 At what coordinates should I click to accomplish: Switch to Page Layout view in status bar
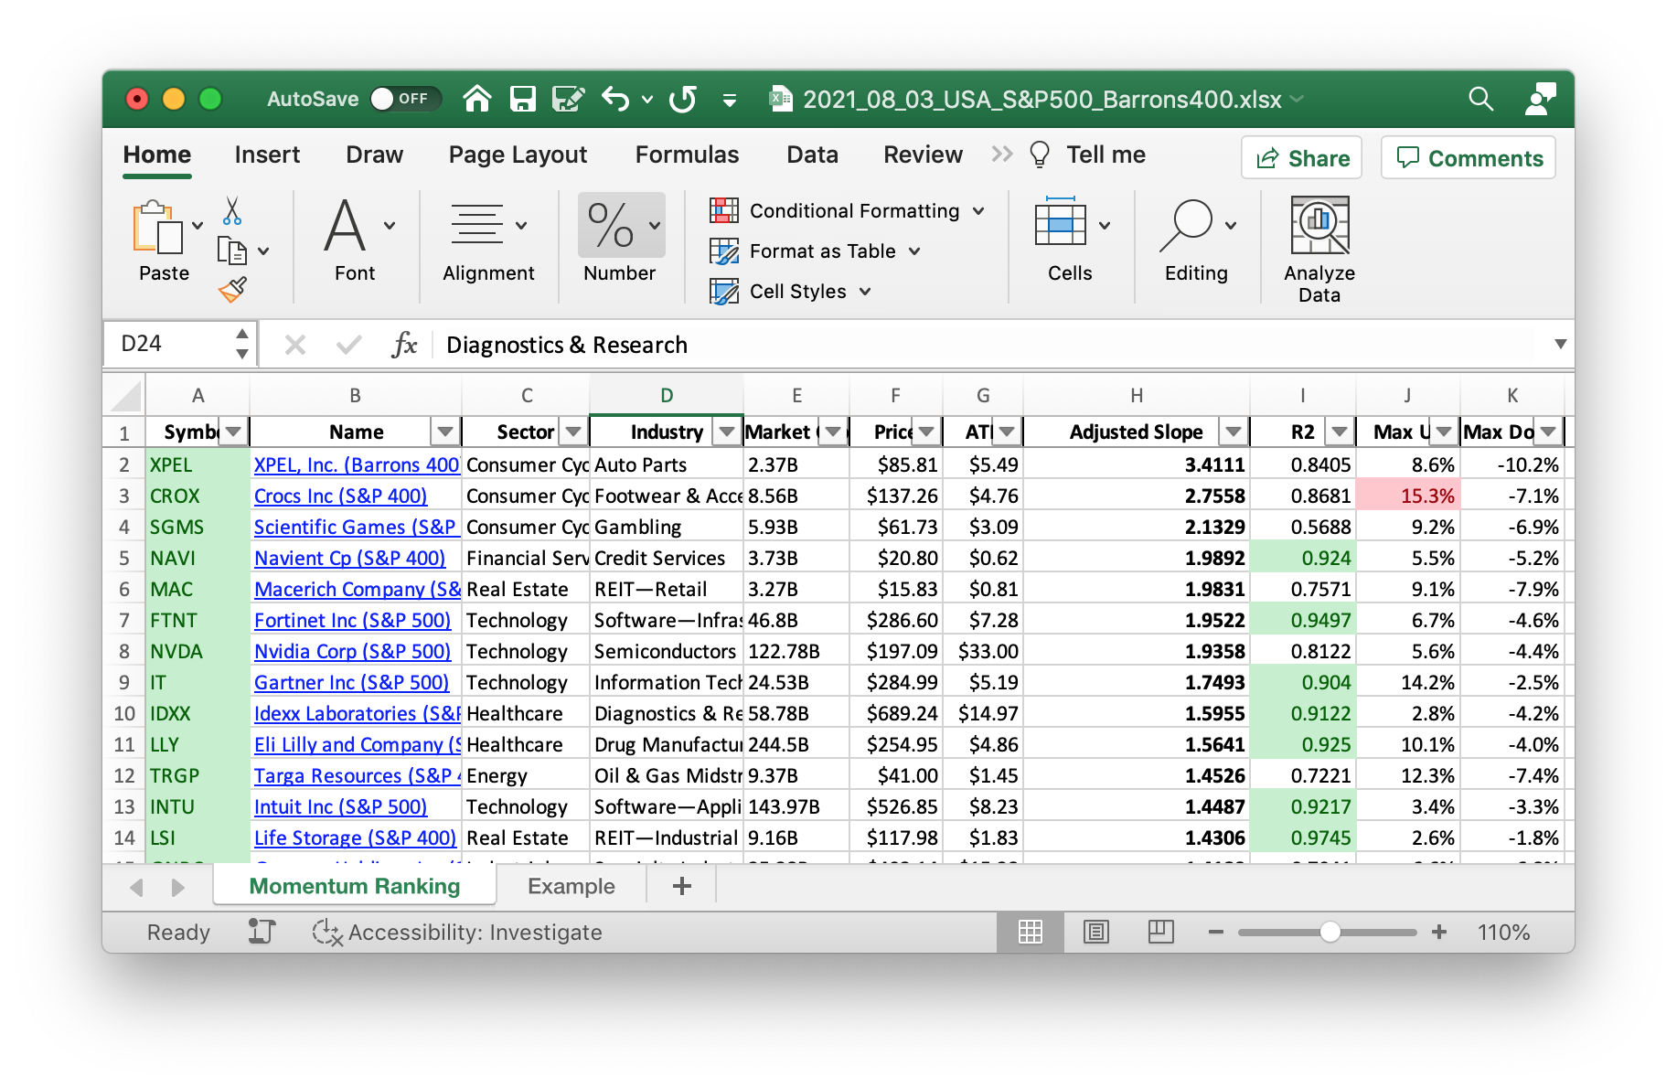[x=1095, y=932]
